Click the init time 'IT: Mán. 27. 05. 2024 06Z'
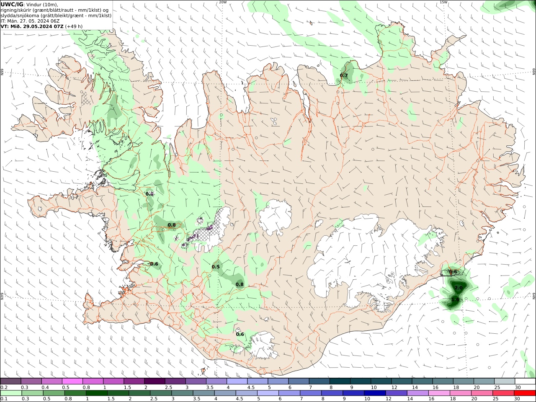536x402 pixels. 30,21
